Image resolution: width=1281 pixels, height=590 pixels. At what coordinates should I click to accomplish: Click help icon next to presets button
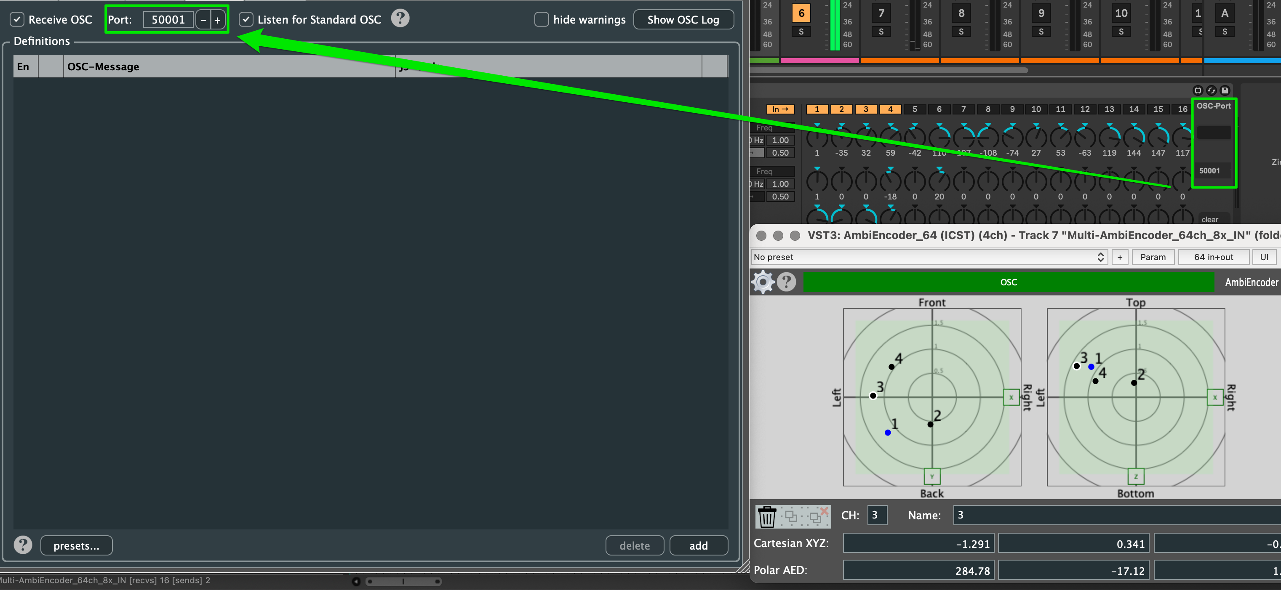(23, 545)
